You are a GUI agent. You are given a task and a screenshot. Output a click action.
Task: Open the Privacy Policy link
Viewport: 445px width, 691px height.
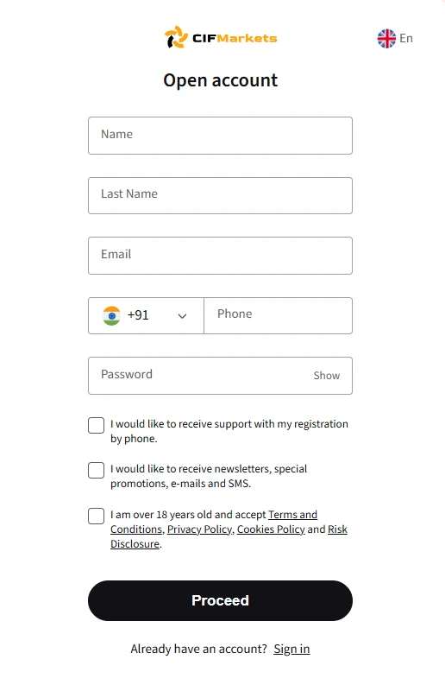click(x=199, y=529)
